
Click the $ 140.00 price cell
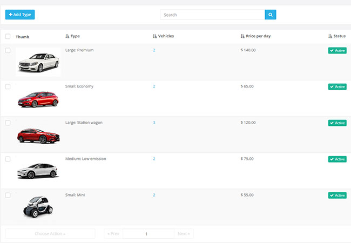pos(248,50)
